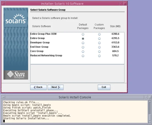Click the console line 'Using finish script: patch_finish'
152x125 pixels.
[x=27, y=108]
